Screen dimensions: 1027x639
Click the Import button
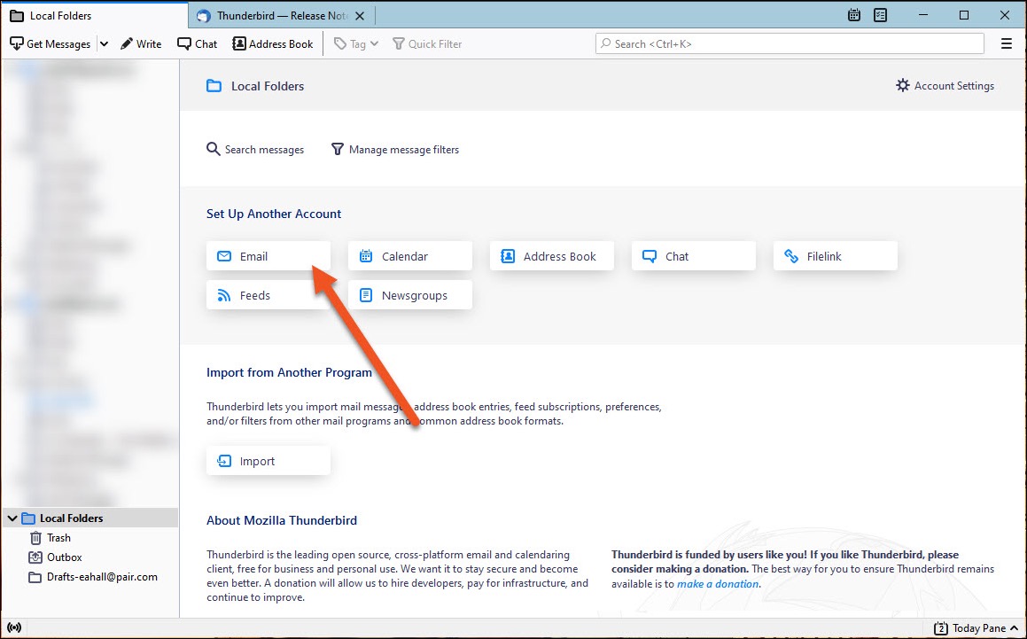(x=268, y=461)
